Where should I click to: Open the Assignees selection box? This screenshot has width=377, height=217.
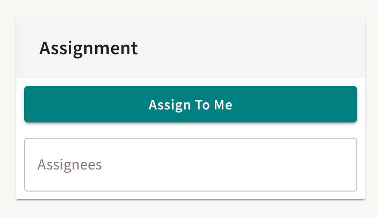[x=190, y=165]
